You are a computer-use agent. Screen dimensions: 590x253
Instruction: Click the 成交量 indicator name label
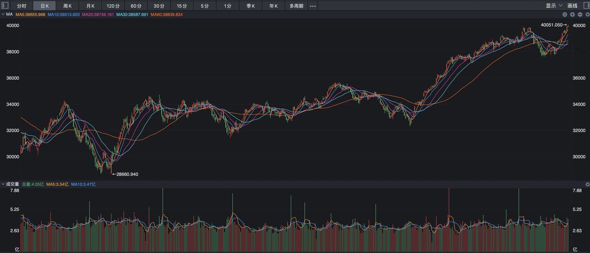click(12, 184)
